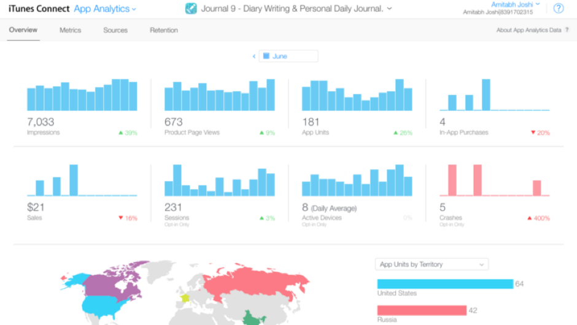The width and height of the screenshot is (577, 325).
Task: Click the red down arrow beside In-App Purchases 20%
Action: click(x=533, y=132)
